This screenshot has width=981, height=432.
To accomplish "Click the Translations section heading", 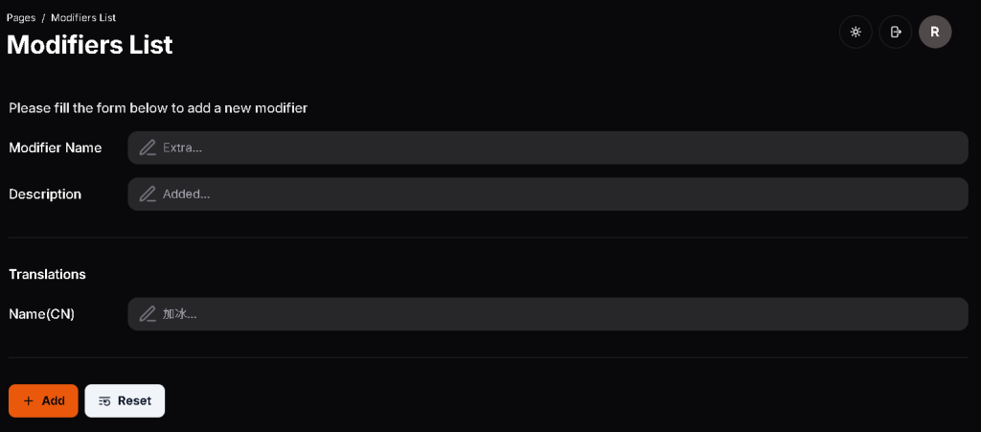I will coord(47,274).
